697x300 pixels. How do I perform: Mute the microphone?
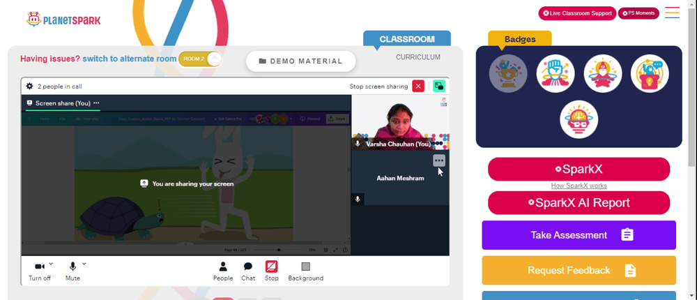coord(72,271)
